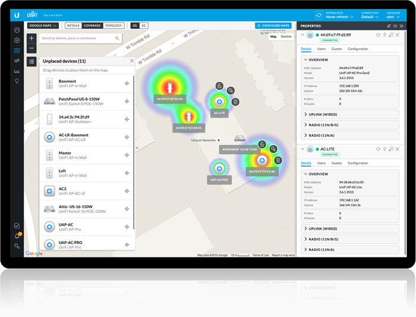The height and width of the screenshot is (317, 416).
Task: Switch to the 5G band toggle
Action: point(144,26)
